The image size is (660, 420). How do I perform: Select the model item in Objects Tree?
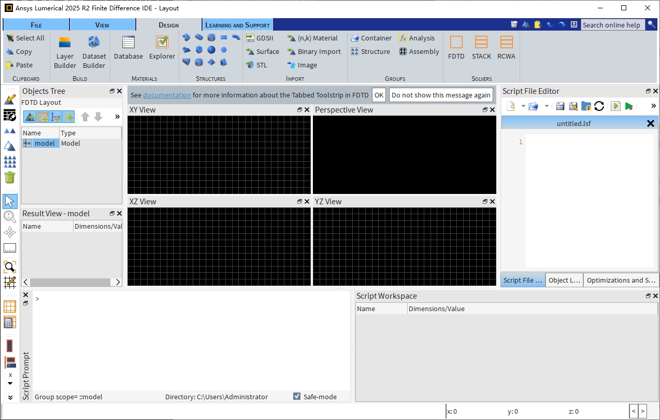45,143
